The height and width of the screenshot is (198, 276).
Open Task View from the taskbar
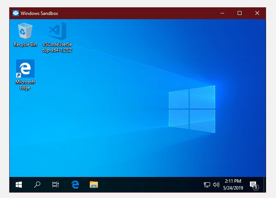[56, 185]
